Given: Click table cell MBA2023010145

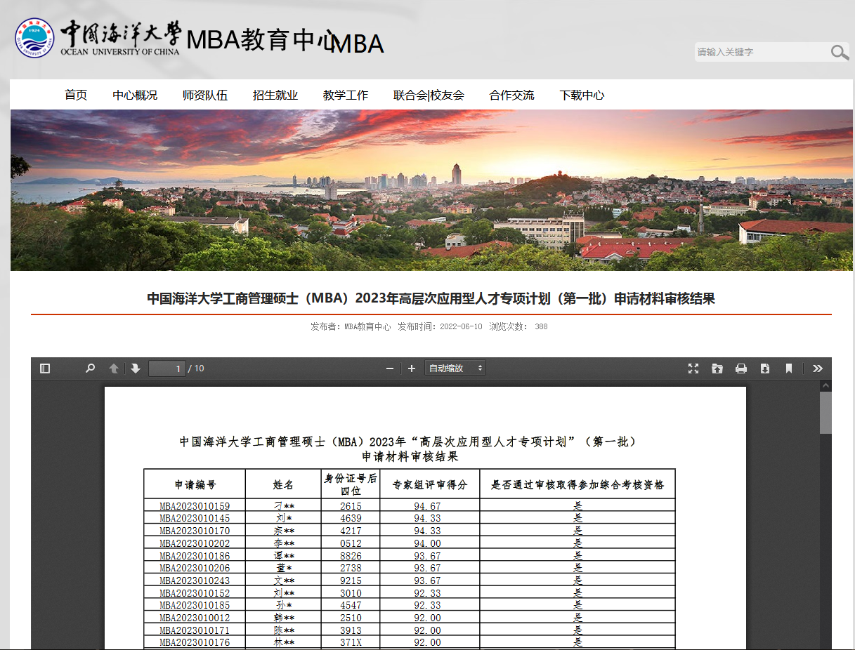Looking at the screenshot, I should pyautogui.click(x=195, y=518).
